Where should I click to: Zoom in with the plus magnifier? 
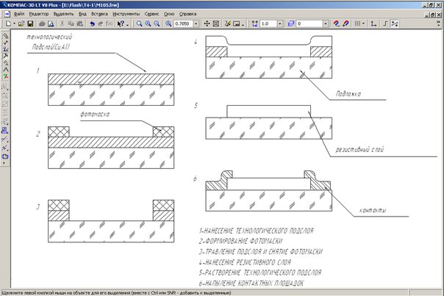pos(148,24)
